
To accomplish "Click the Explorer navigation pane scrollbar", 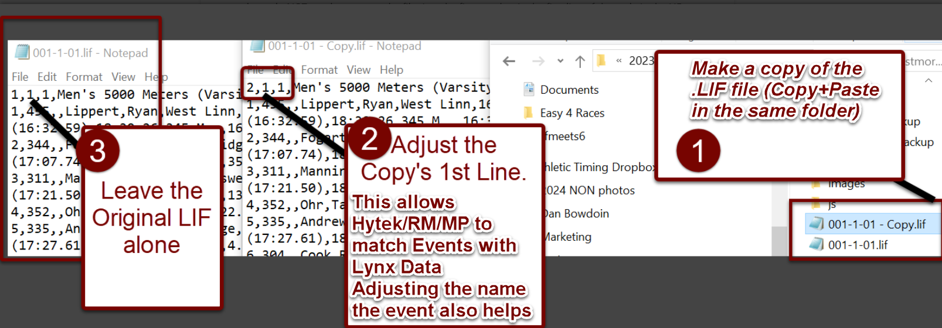I will pos(779,241).
